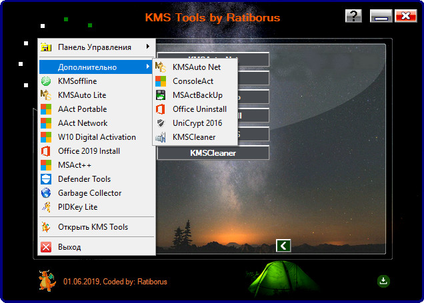This screenshot has height=303, width=424.
Task: Select ConsoleAct in the submenu
Action: click(x=193, y=81)
